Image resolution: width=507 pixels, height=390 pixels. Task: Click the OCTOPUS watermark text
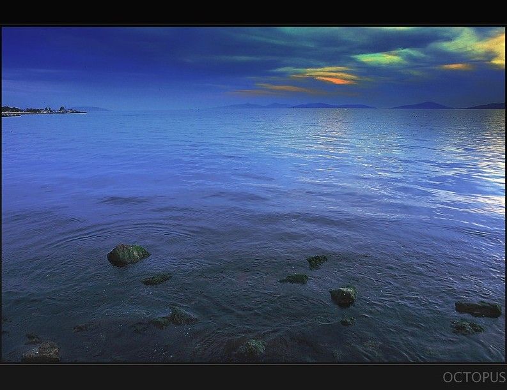(474, 377)
